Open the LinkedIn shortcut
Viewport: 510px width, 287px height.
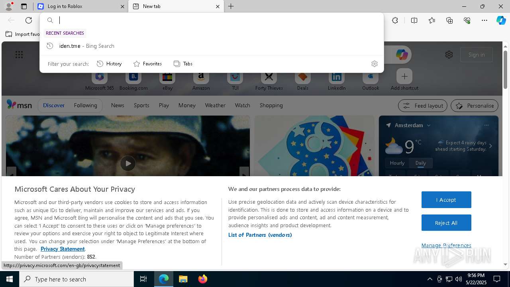337,80
